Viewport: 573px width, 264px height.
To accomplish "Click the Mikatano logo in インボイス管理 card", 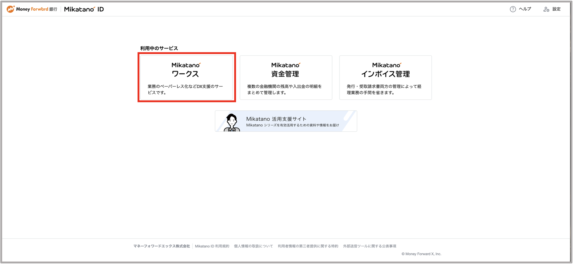I will click(387, 65).
